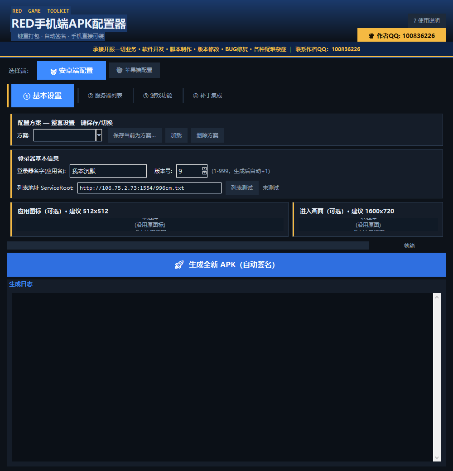Click the 进入画面 (沿用原图) selection area
Image resolution: width=453 pixels, height=471 pixels.
coord(368,225)
